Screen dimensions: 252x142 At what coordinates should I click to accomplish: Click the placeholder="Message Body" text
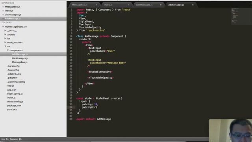coord(108,63)
